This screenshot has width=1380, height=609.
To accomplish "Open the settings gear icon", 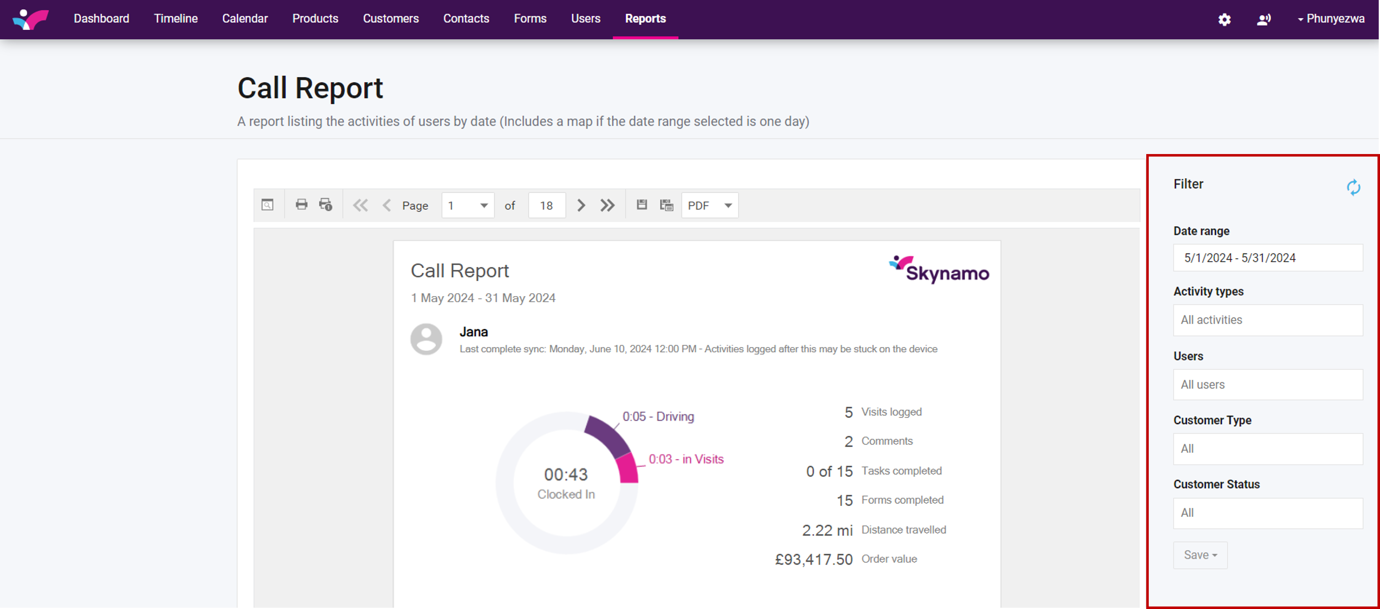I will click(1224, 19).
